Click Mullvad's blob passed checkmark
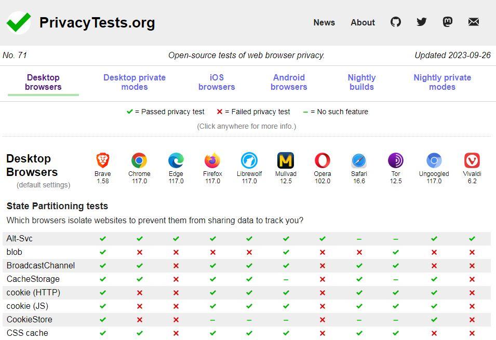Screen dimensions: 496x340 pos(286,252)
